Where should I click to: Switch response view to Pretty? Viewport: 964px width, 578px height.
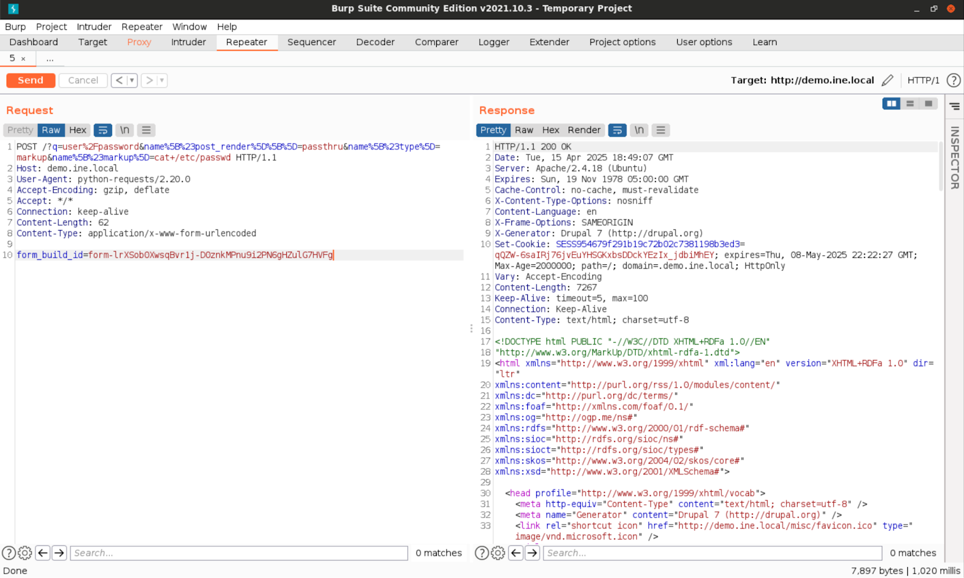[x=493, y=130]
